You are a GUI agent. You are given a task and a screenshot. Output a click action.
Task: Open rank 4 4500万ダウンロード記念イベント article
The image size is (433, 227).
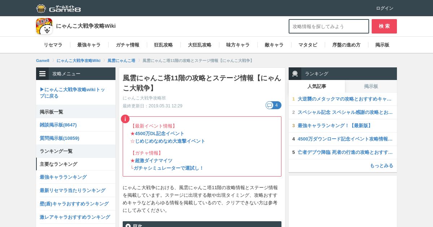click(345, 139)
